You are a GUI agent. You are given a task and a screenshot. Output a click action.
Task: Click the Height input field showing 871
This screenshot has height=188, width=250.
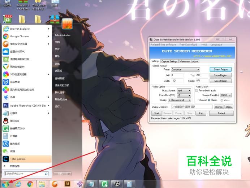coord(202,81)
